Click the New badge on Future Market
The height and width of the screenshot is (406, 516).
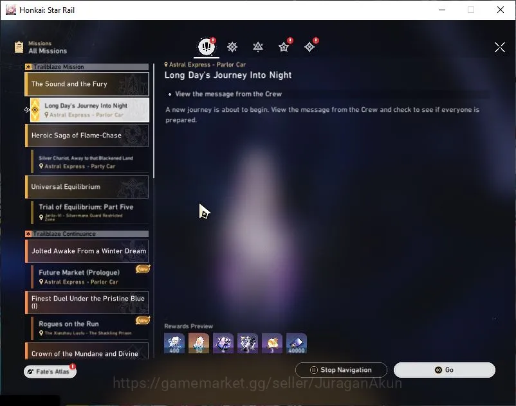143,269
